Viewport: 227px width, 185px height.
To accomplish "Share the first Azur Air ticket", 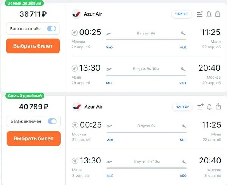I will coord(218,14).
